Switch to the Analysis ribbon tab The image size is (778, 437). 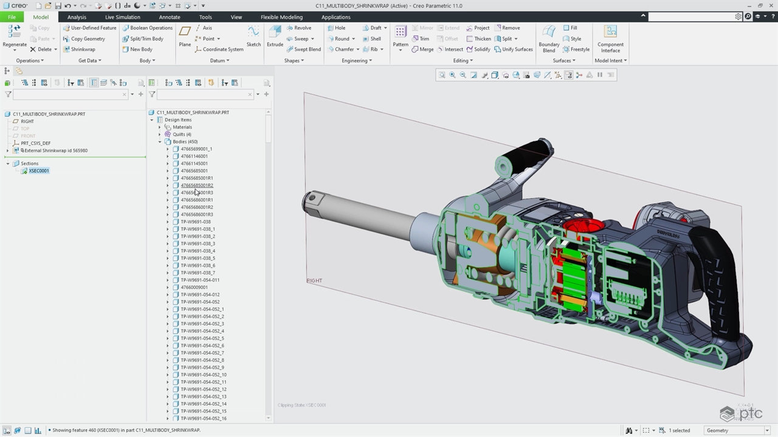[x=77, y=17]
